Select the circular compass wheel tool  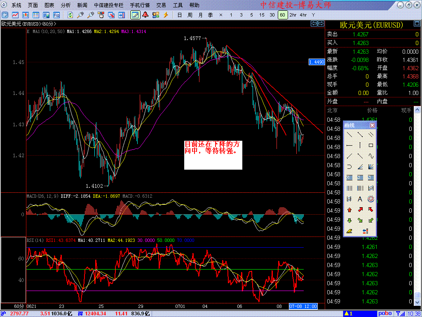tap(371, 199)
